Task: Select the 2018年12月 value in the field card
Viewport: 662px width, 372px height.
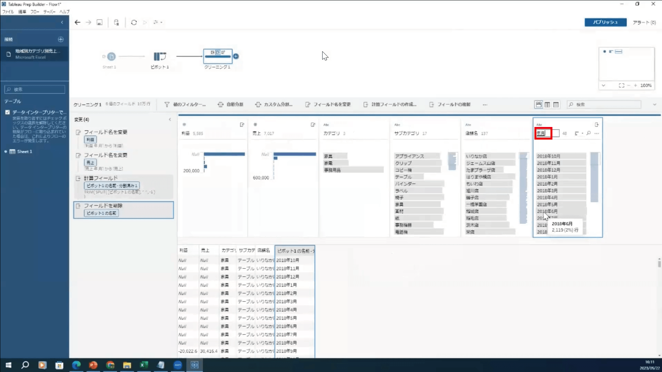Action: pos(561,170)
